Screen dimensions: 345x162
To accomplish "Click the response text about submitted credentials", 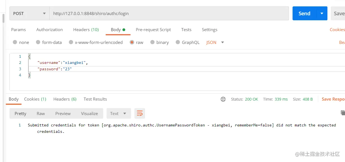I will 182,128.
